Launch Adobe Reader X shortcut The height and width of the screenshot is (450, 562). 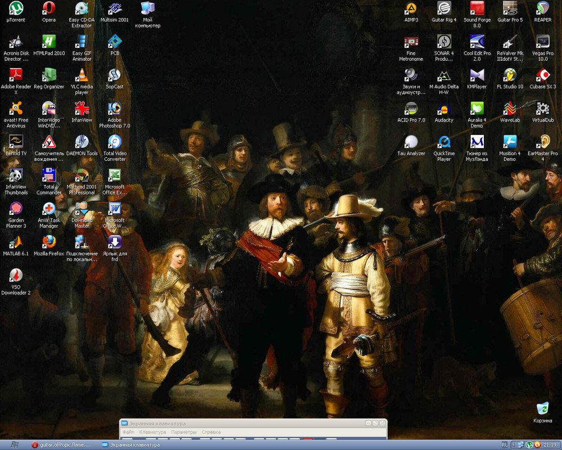pyautogui.click(x=16, y=82)
